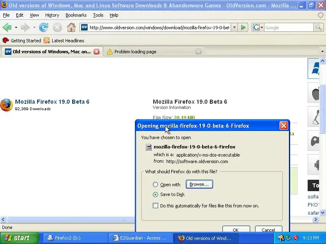Click Cancel in the download dialog
The image size is (326, 244).
coord(269,229)
